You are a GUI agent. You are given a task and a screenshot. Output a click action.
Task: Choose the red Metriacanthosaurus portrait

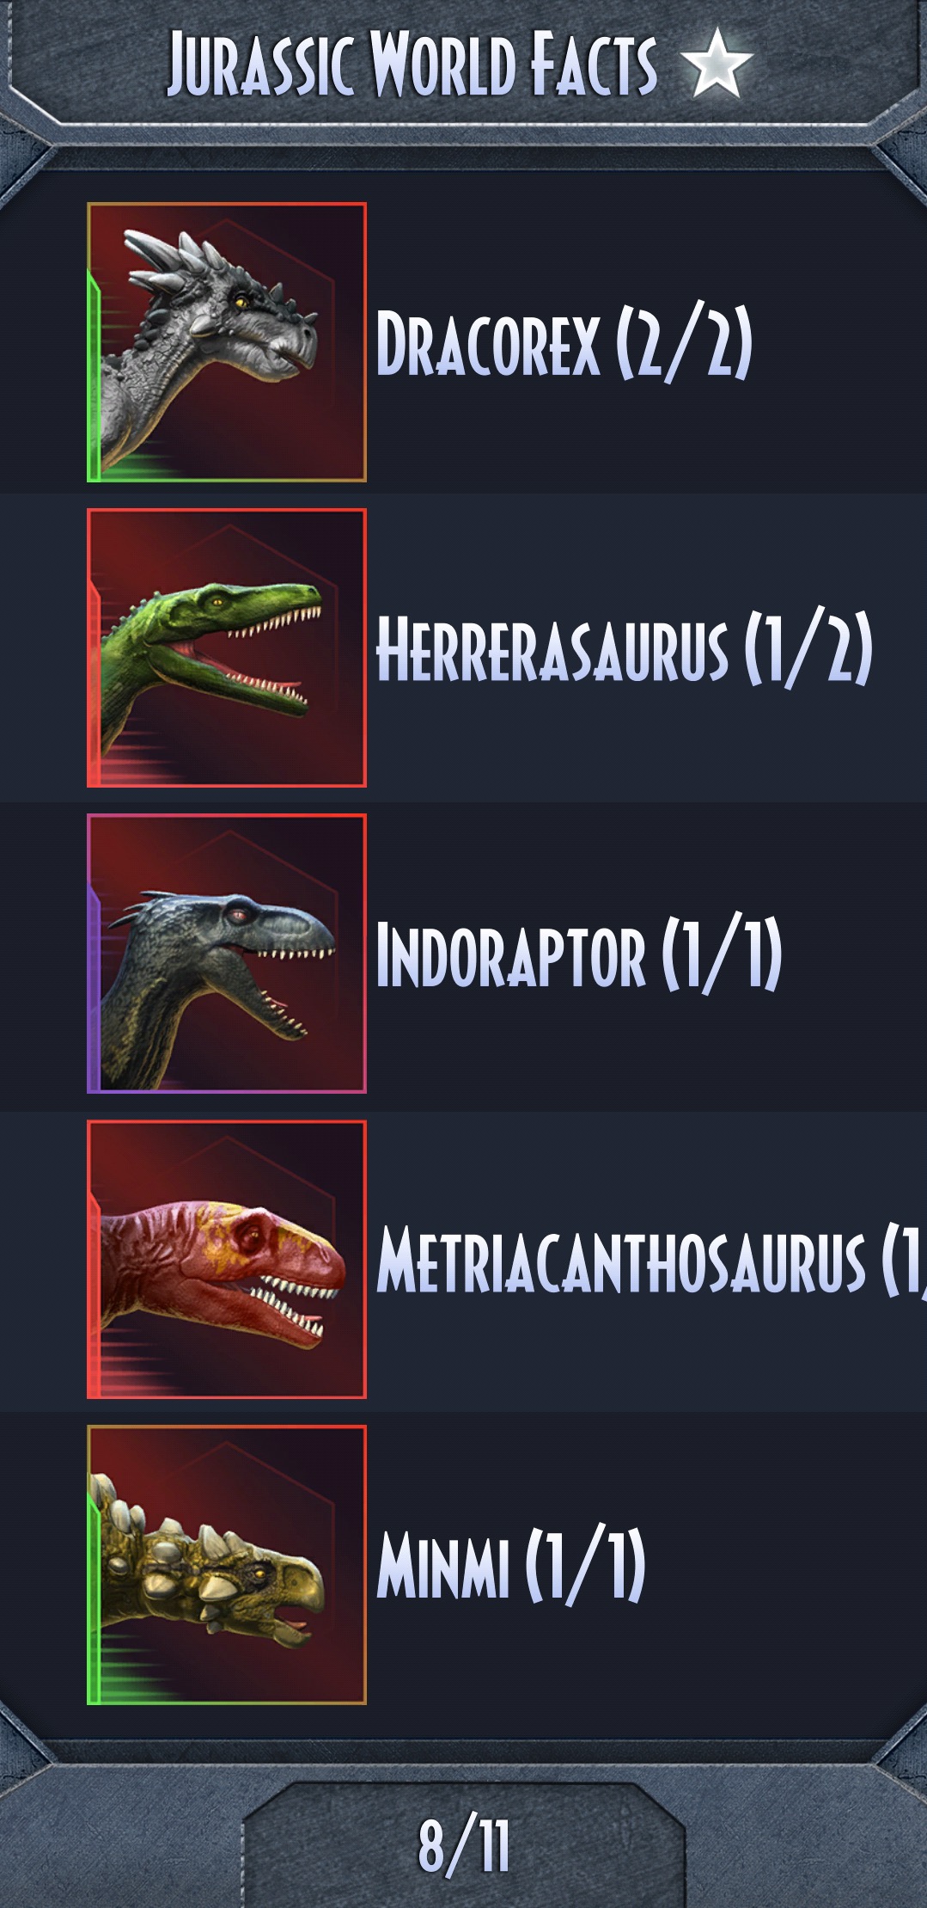click(x=227, y=1260)
